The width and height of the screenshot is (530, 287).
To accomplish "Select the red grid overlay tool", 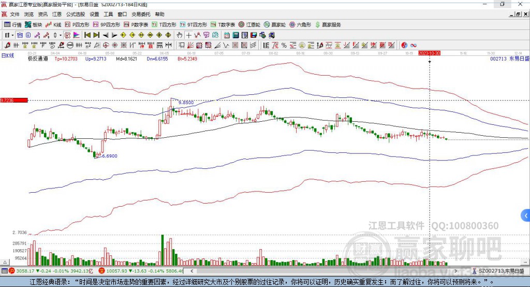I will click(x=235, y=46).
